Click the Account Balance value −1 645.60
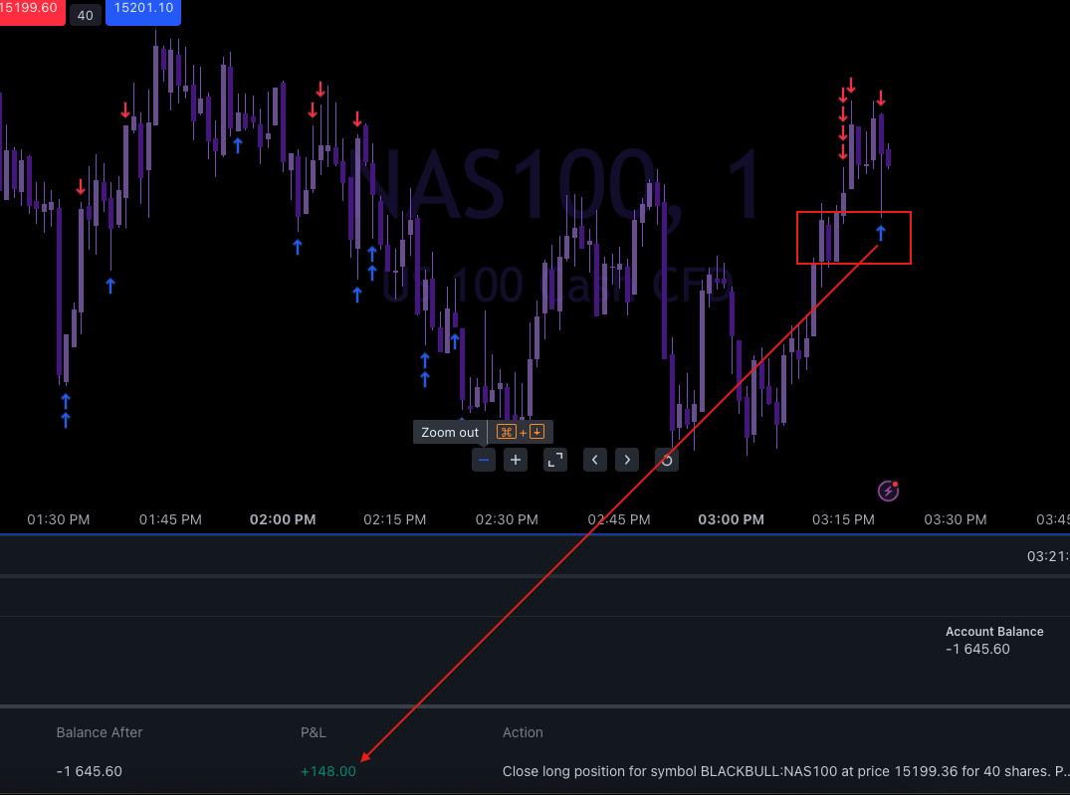Screen dimensions: 1070x795 977,649
